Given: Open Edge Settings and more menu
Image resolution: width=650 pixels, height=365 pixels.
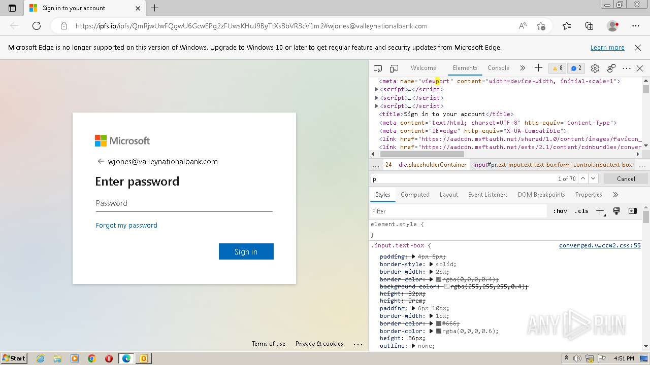Looking at the screenshot, I should click(x=636, y=26).
